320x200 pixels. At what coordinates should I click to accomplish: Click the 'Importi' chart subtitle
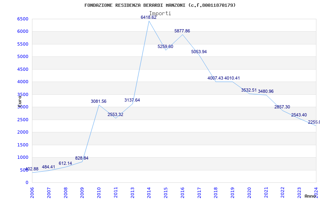160,13
